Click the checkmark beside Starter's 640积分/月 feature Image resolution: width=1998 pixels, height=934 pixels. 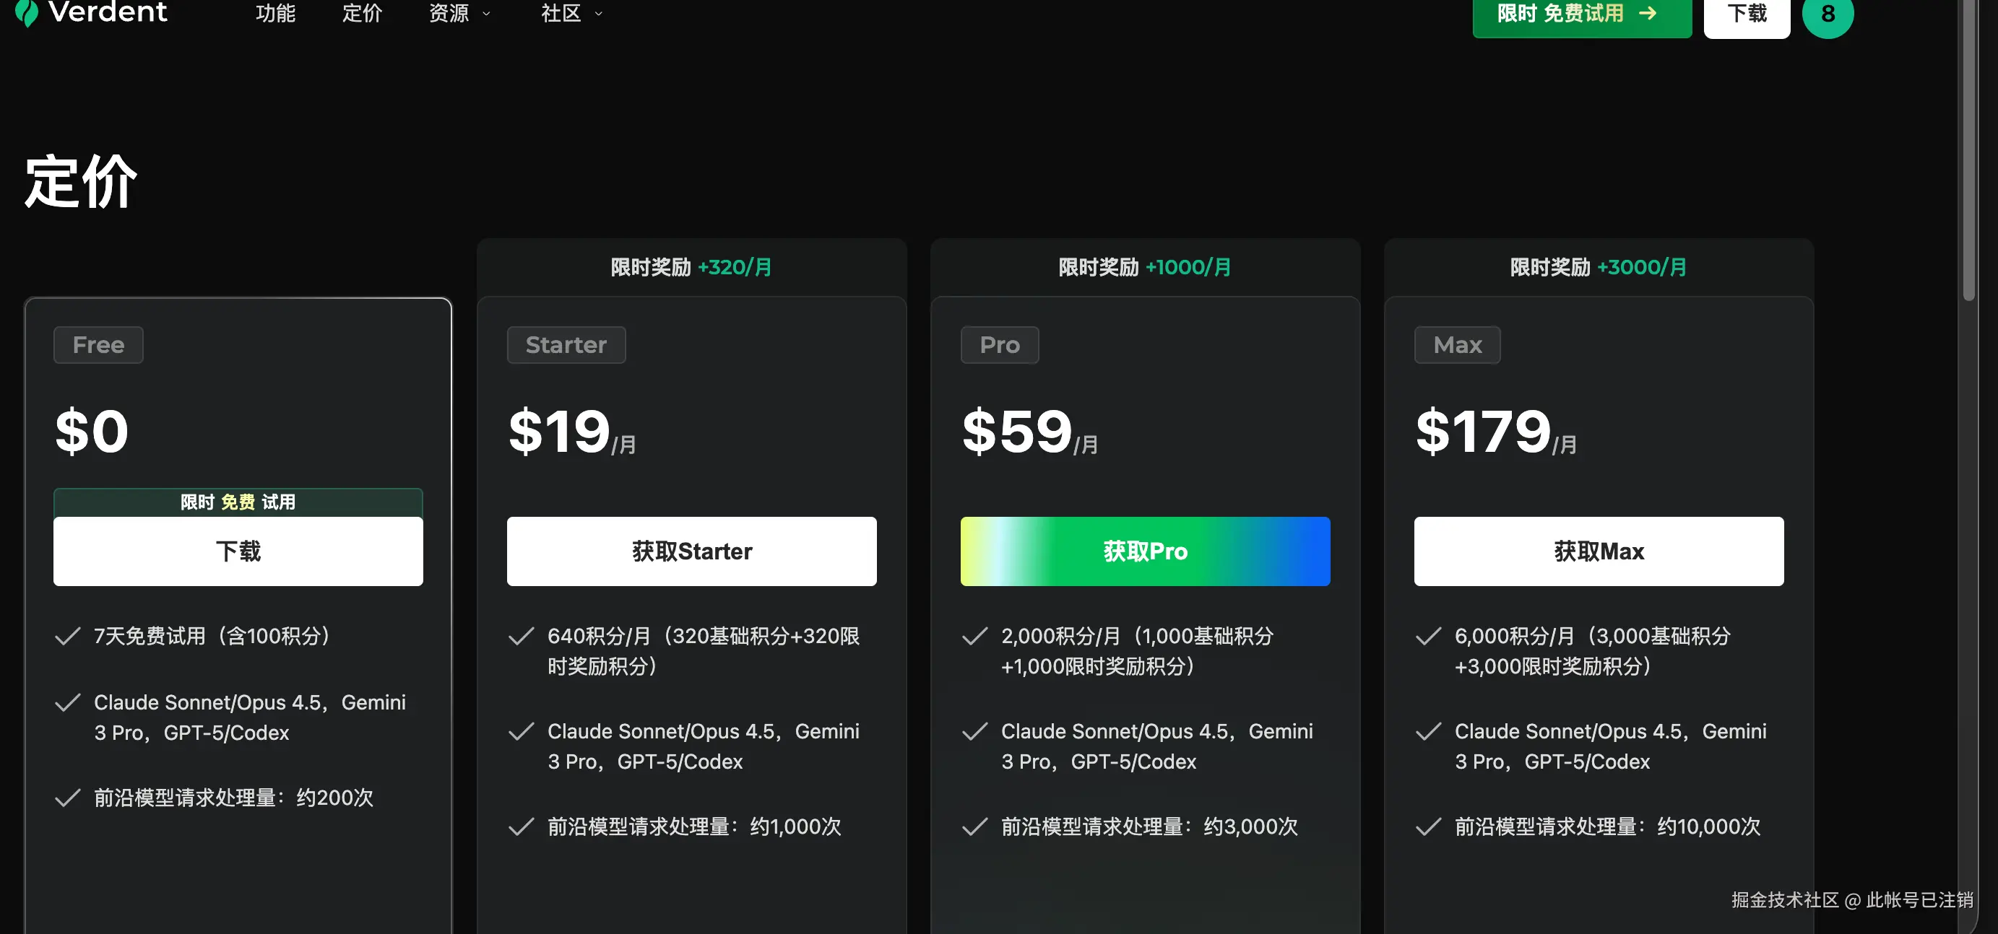522,637
